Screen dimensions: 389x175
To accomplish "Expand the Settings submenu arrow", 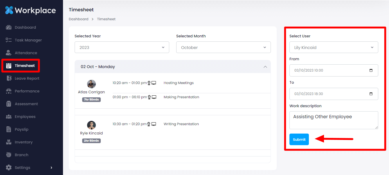I will point(51,168).
